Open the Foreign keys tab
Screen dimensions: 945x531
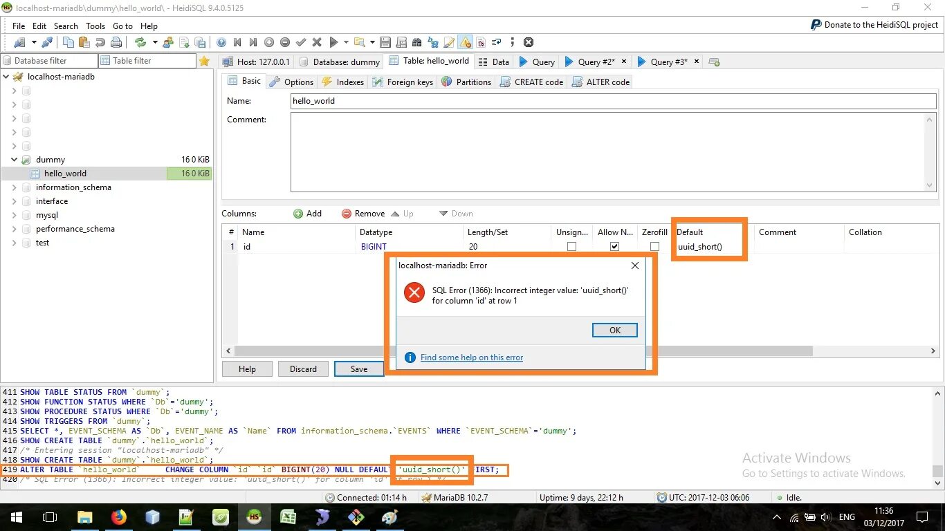tap(403, 82)
